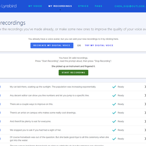Open Try My Digital Voice link
This screenshot has height=146, width=146.
pos(99,45)
